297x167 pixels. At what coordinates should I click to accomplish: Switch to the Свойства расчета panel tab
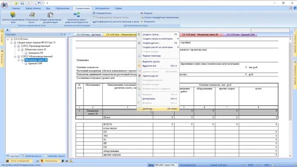tap(32, 156)
